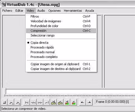Viewport: 135px width, 112px height.
Task: Set selection end with mark-out button
Action: point(89,102)
